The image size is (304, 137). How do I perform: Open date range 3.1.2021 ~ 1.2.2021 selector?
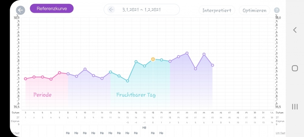[142, 10]
